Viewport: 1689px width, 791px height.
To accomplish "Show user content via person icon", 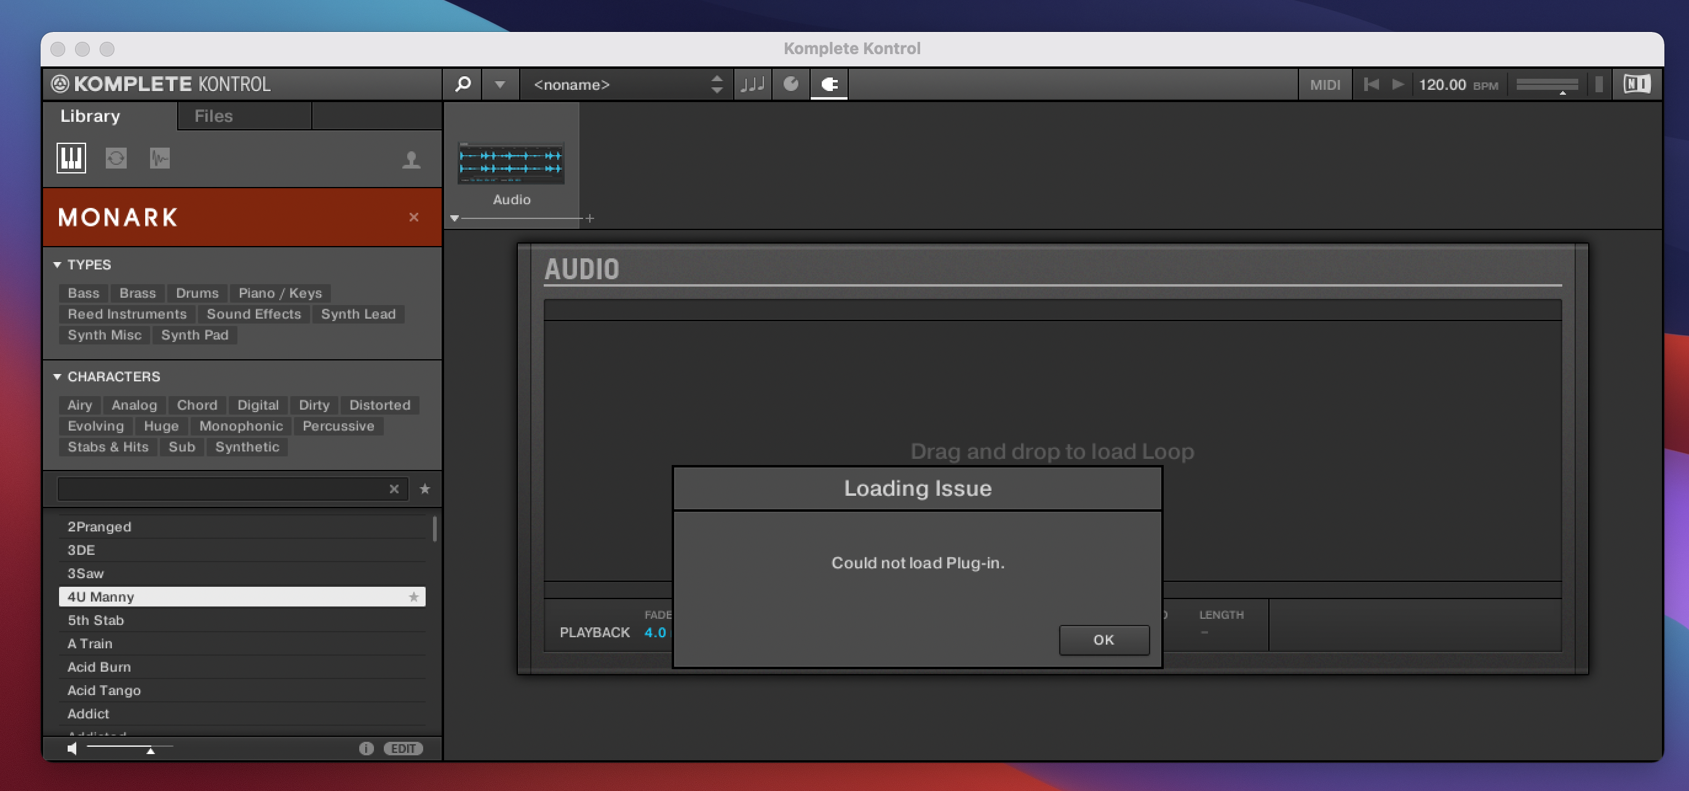I will 411,159.
